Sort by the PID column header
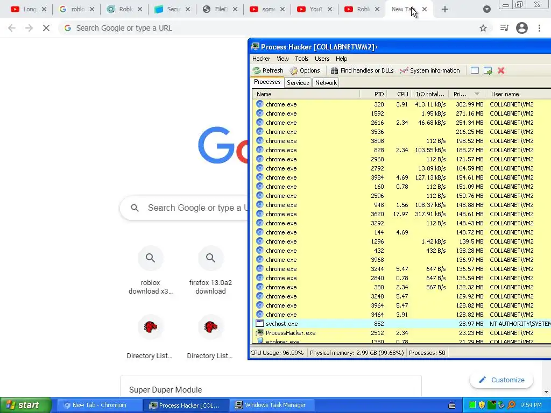Image resolution: width=551 pixels, height=413 pixels. tap(373, 94)
